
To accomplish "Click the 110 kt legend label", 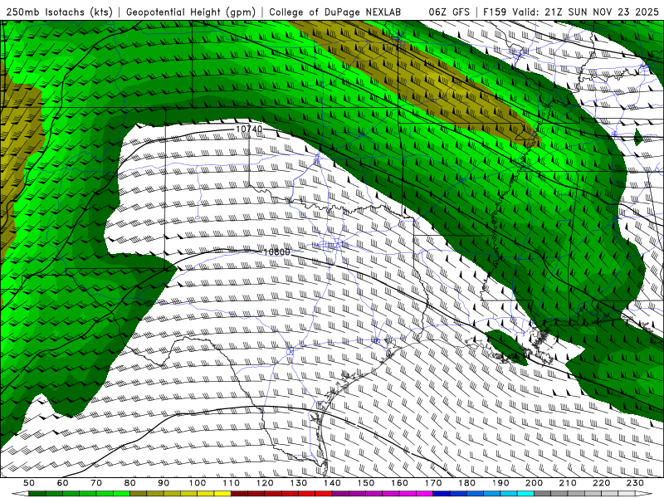I will click(232, 483).
